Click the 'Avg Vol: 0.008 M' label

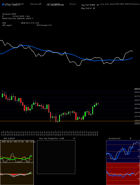[90, 5]
